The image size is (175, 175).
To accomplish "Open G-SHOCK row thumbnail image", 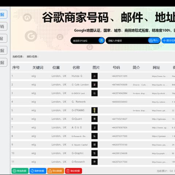I will pyautogui.click(x=94, y=93).
